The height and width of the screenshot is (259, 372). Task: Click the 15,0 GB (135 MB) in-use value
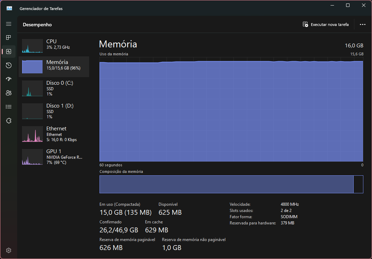point(125,212)
